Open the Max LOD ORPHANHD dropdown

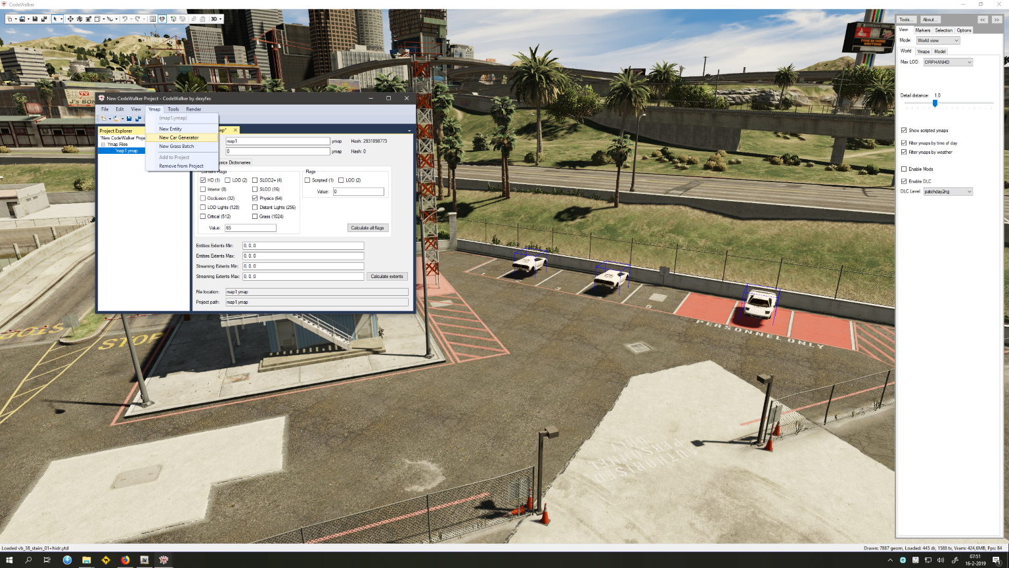948,62
